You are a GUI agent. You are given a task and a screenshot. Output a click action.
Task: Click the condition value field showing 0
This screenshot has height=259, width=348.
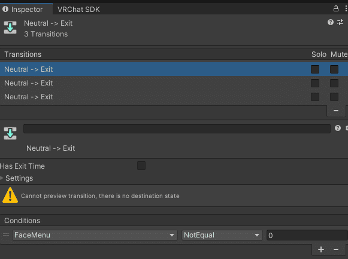click(307, 235)
